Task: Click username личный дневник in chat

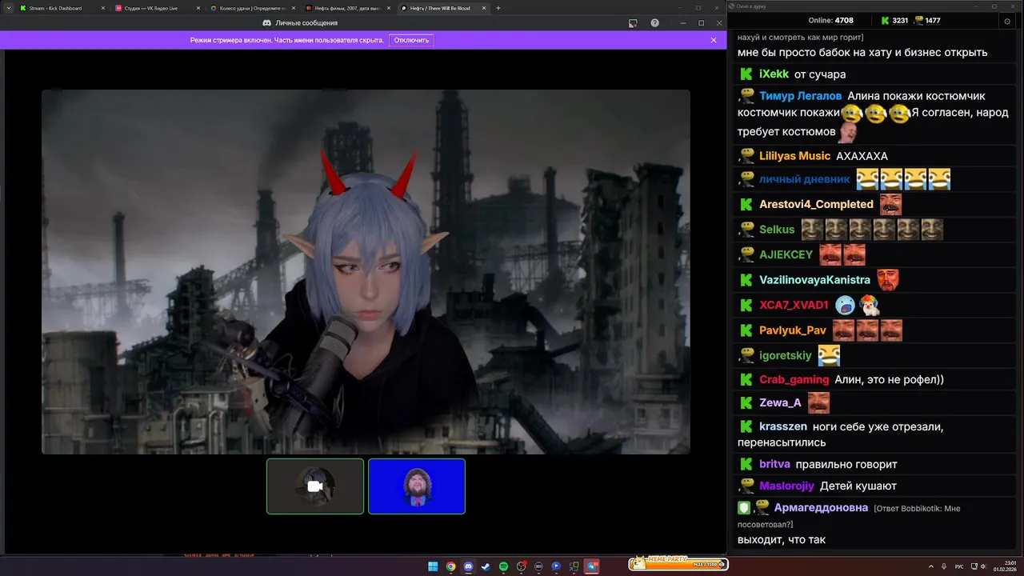Action: pyautogui.click(x=804, y=179)
